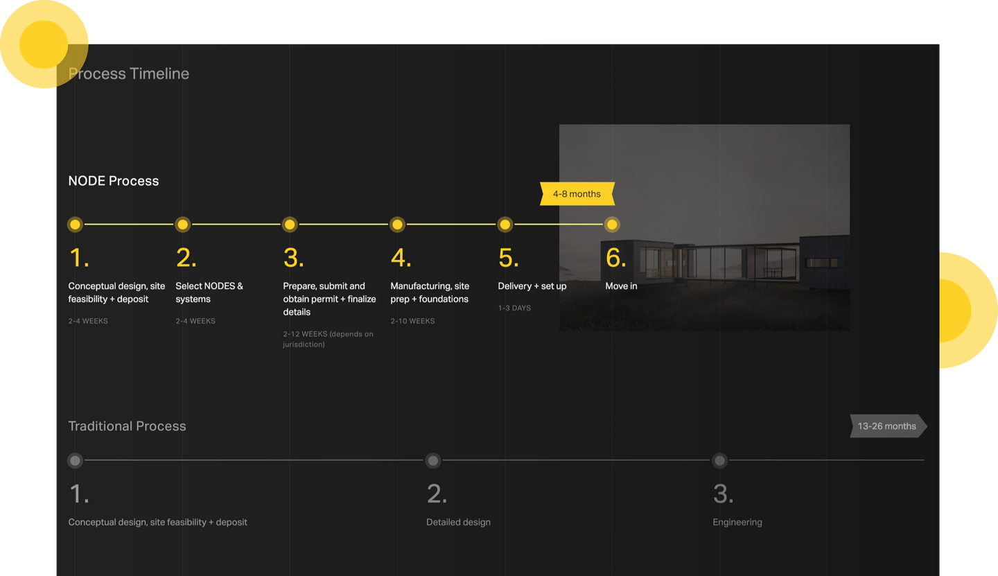Click the '1-3 DAYS' duration text

point(514,308)
